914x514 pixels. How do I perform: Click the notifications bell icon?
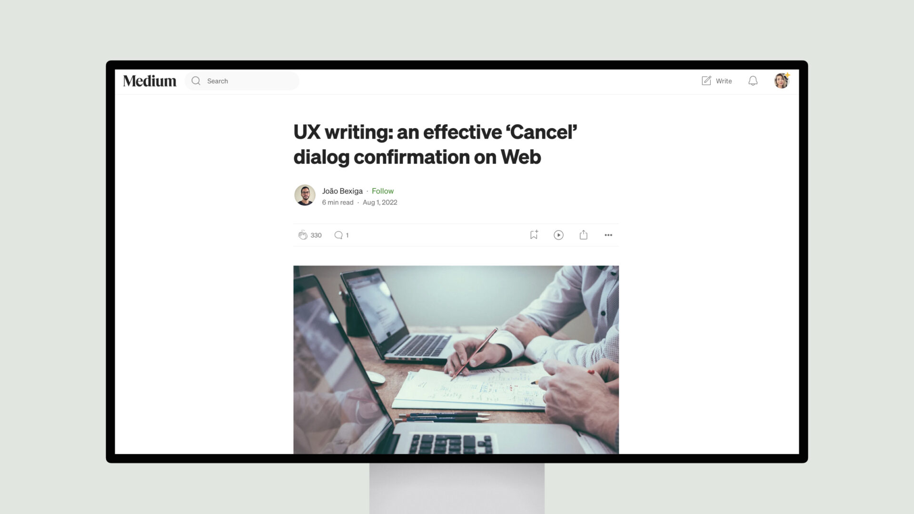[753, 80]
